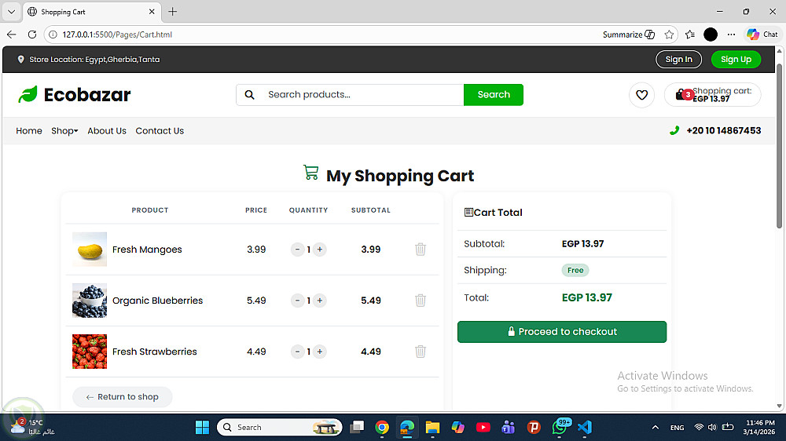The width and height of the screenshot is (786, 441).
Task: Click the phone number +20 10 14867453
Action: [x=723, y=130]
